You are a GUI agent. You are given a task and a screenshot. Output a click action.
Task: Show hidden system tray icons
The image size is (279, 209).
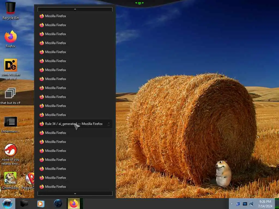click(232, 204)
